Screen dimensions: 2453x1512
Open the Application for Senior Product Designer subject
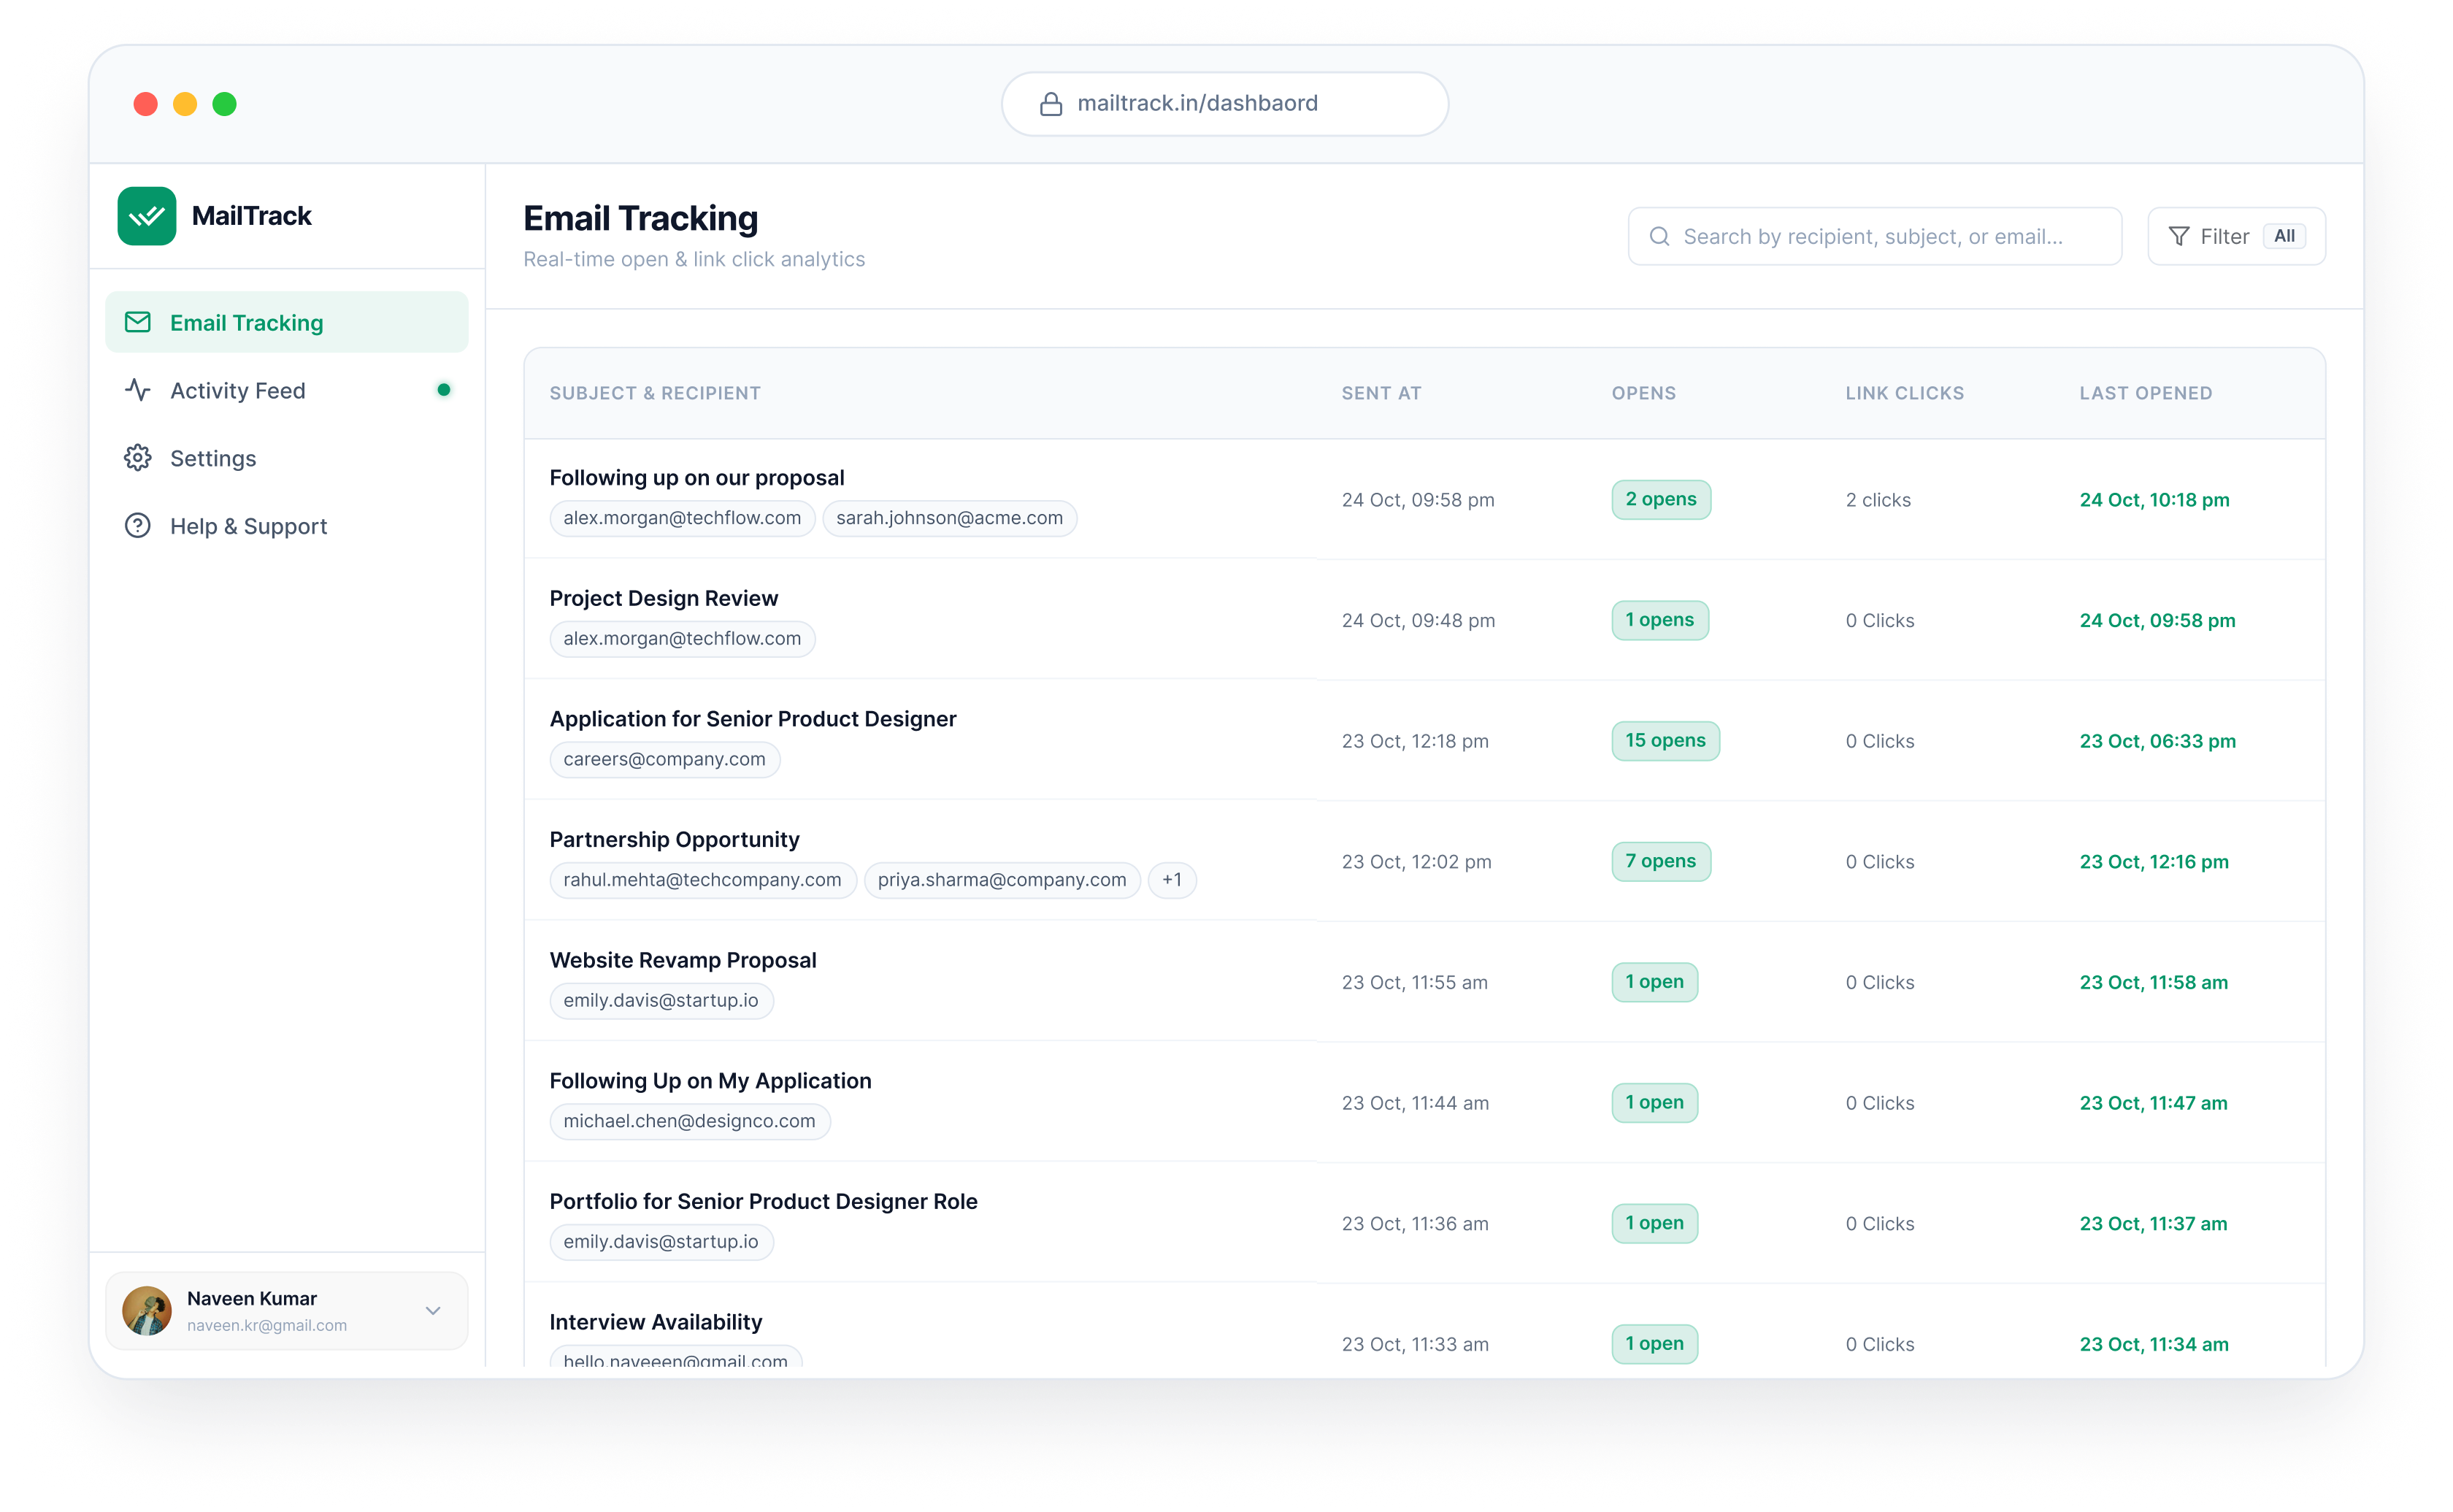(x=752, y=719)
